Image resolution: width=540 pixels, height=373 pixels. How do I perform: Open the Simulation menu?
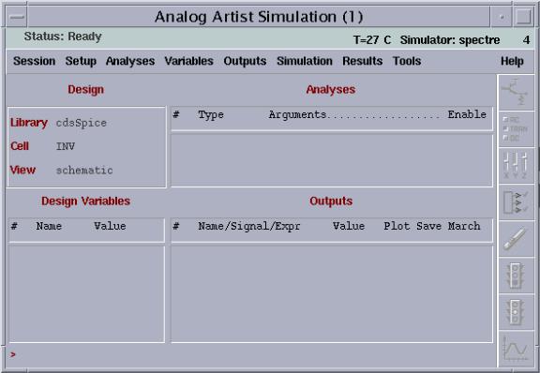click(305, 61)
